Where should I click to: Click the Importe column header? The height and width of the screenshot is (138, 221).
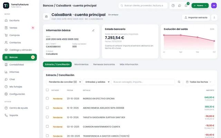(x=210, y=90)
